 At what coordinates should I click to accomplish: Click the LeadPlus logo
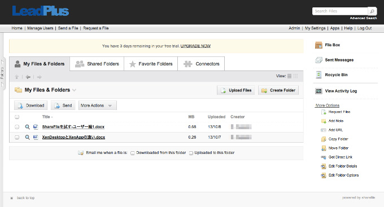[41, 11]
